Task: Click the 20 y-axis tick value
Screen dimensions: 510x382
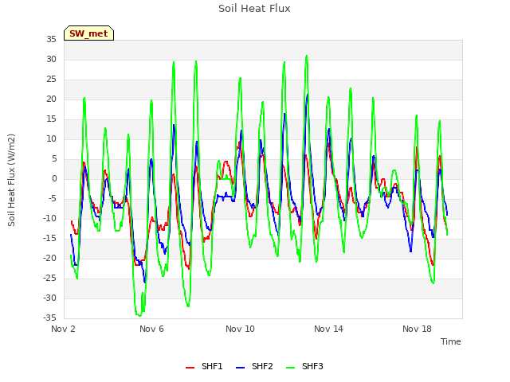Action: pos(51,99)
